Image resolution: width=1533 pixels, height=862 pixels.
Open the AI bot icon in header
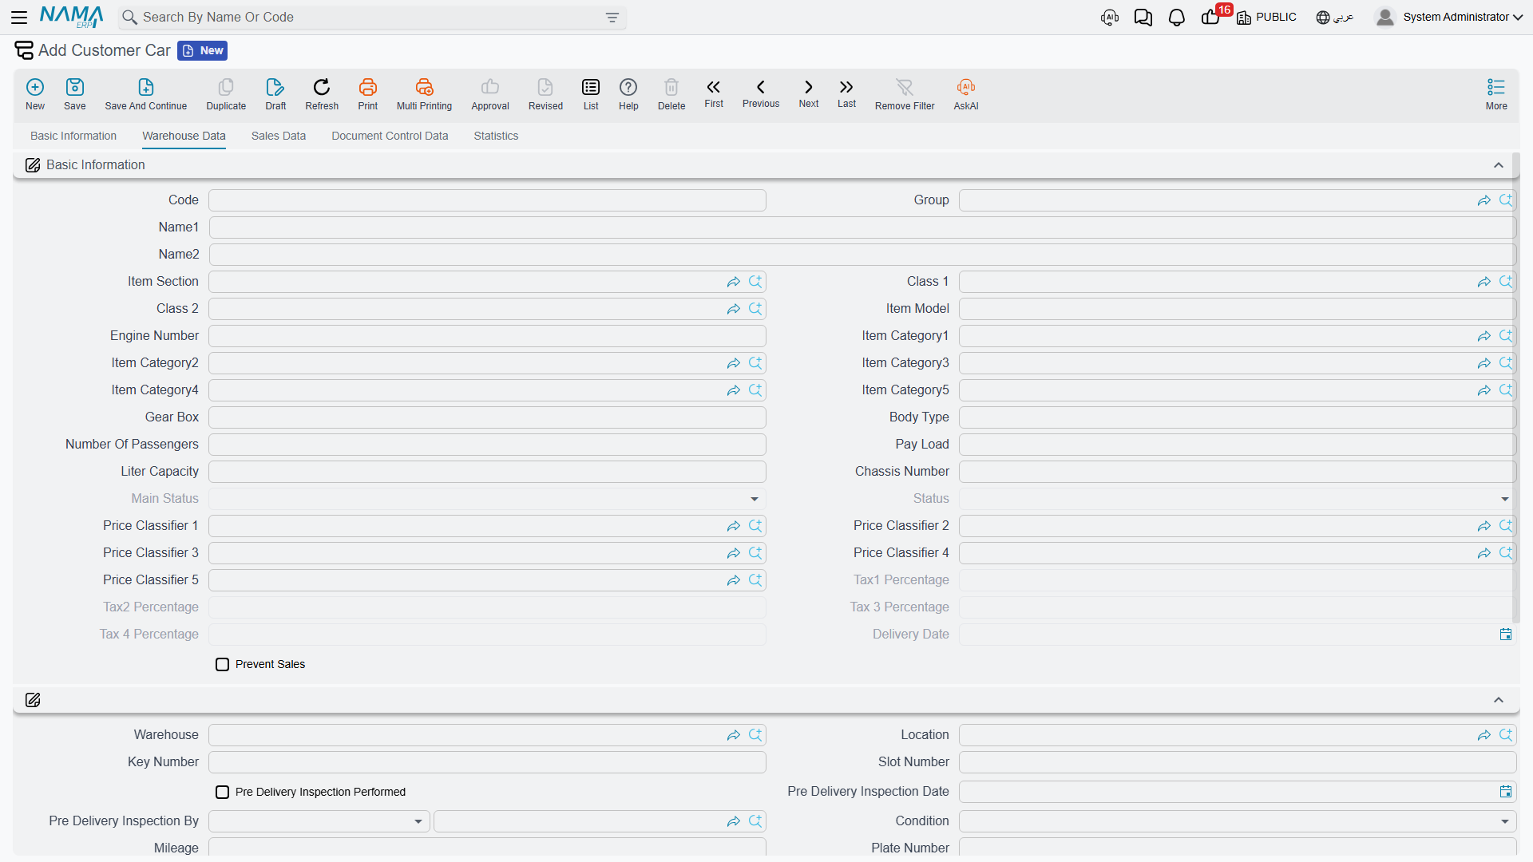[1110, 18]
